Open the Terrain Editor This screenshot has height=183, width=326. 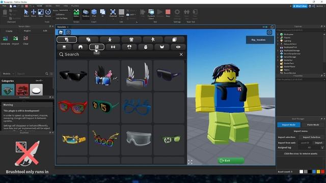point(76,13)
